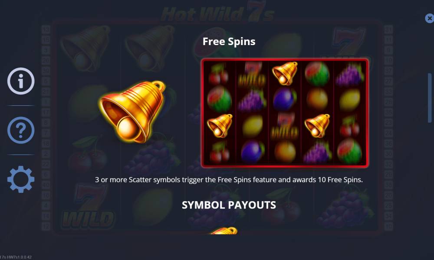Open the help question mark icon

coord(21,130)
